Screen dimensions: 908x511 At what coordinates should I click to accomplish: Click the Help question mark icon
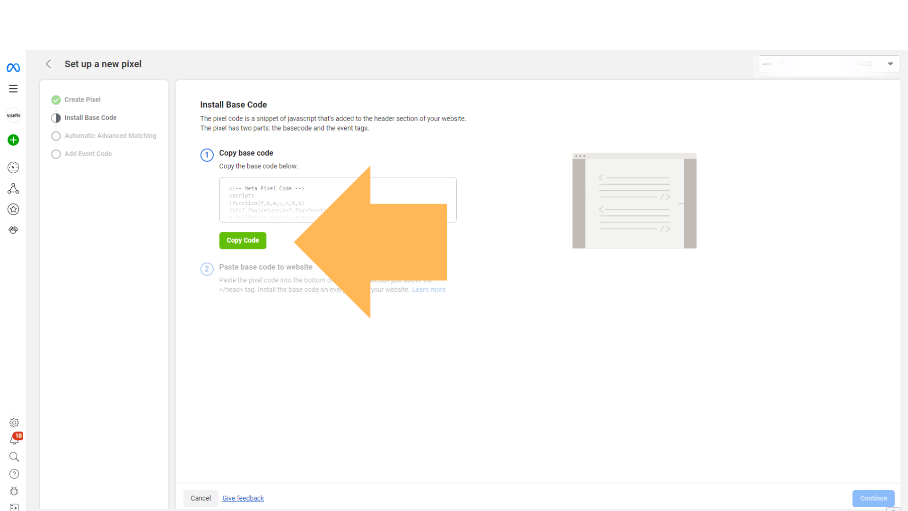pos(14,474)
